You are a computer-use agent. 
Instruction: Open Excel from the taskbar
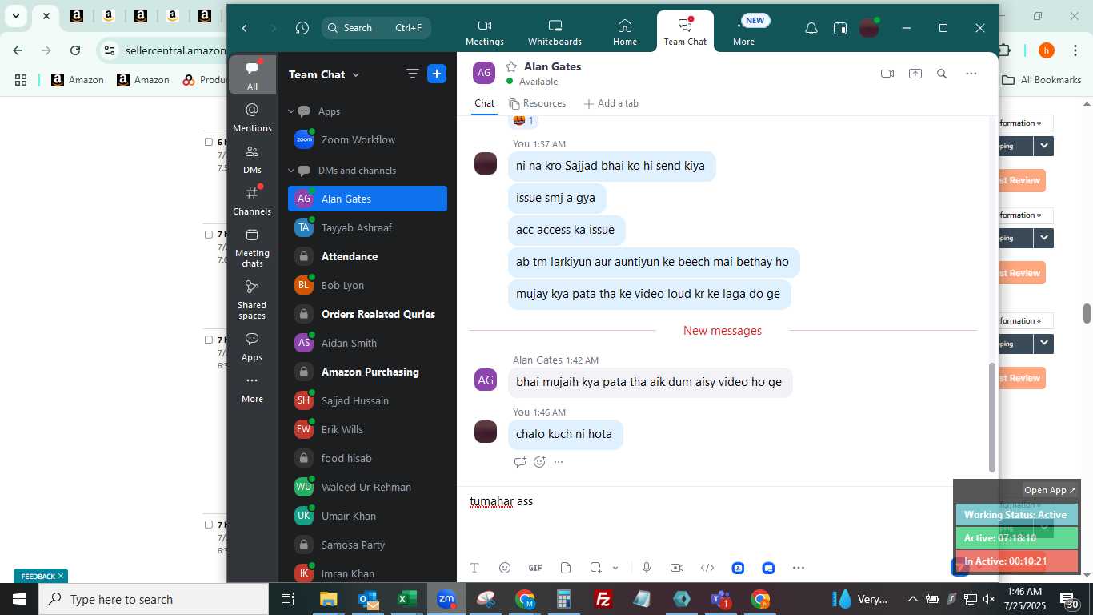point(407,599)
